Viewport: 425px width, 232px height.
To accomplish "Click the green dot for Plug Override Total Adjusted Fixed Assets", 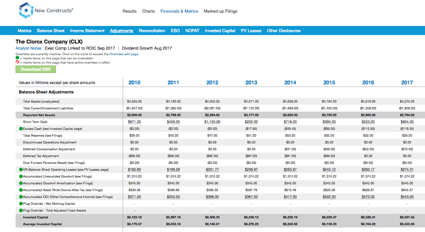I will pyautogui.click(x=21, y=211).
